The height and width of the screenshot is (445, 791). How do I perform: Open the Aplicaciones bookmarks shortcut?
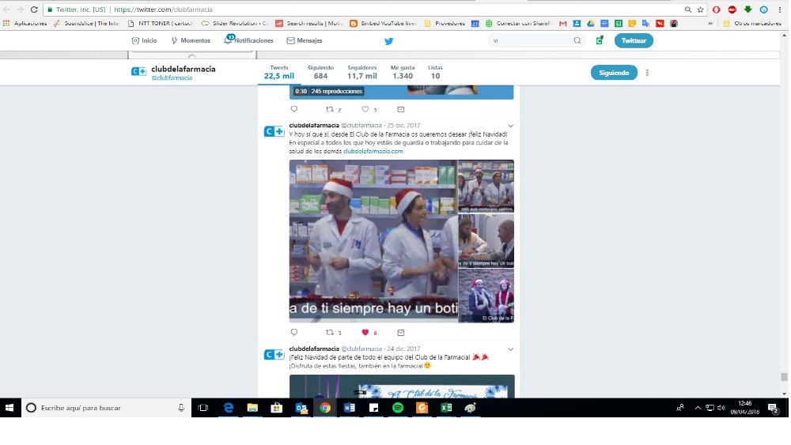[x=25, y=23]
